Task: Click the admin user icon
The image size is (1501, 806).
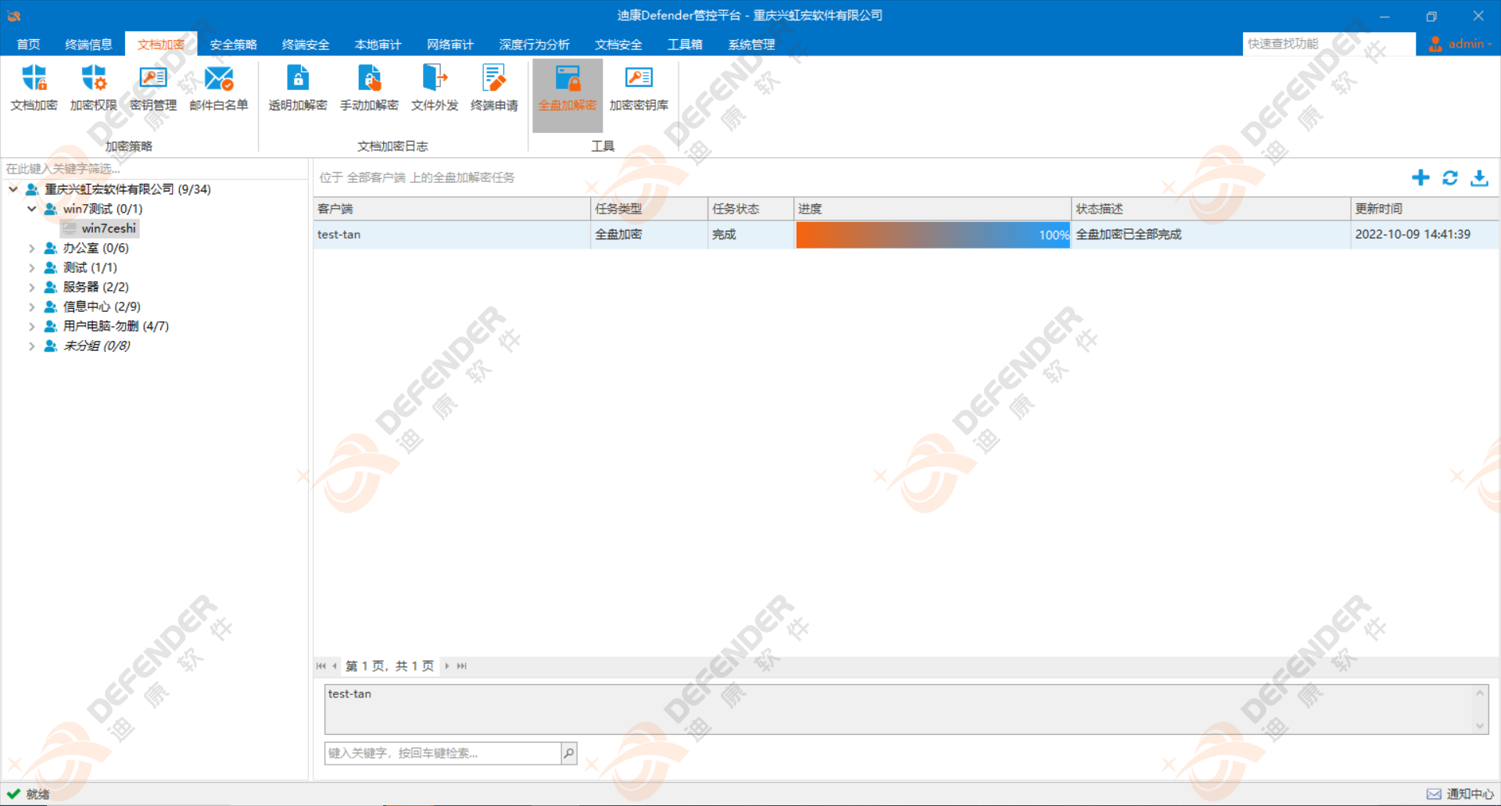Action: click(x=1435, y=44)
